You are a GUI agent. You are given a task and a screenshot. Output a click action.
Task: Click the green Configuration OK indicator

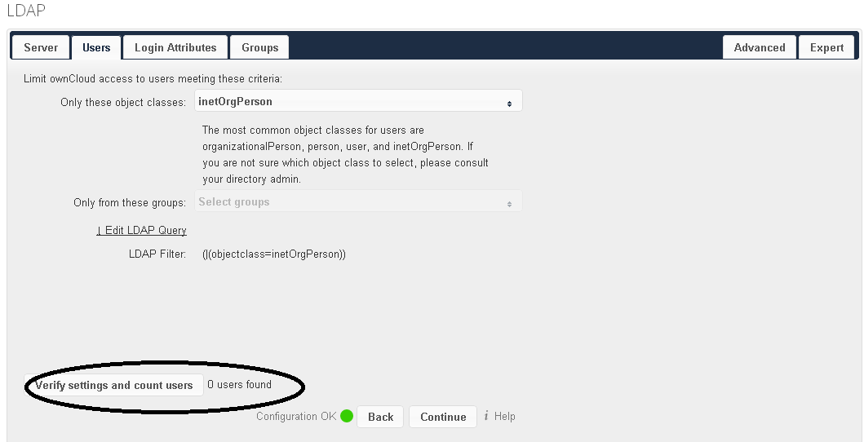(347, 416)
